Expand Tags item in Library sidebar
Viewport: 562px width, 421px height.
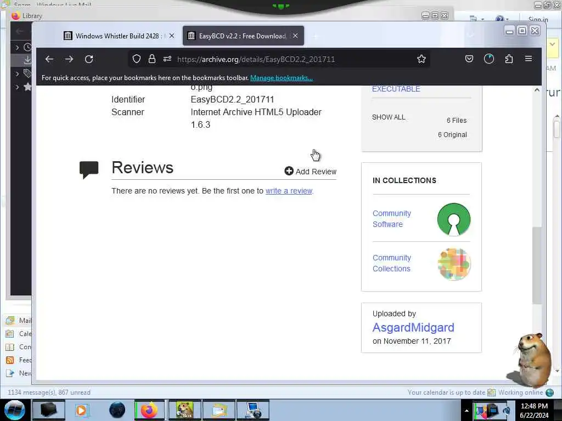tap(17, 74)
